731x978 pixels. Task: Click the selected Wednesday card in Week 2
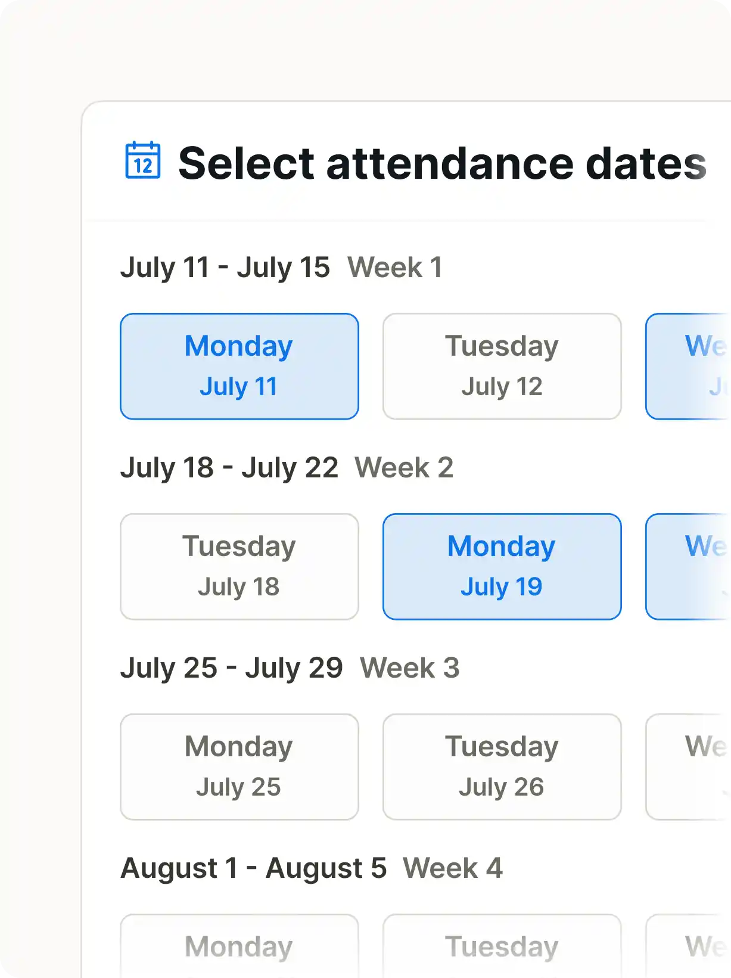point(694,566)
